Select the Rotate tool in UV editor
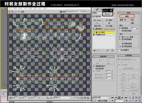The width and height of the screenshot is (142, 103). tap(12, 12)
